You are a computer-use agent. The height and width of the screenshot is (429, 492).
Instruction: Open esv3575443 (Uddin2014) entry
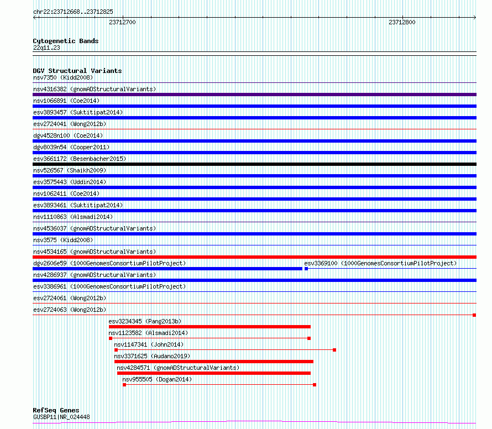pyautogui.click(x=70, y=182)
